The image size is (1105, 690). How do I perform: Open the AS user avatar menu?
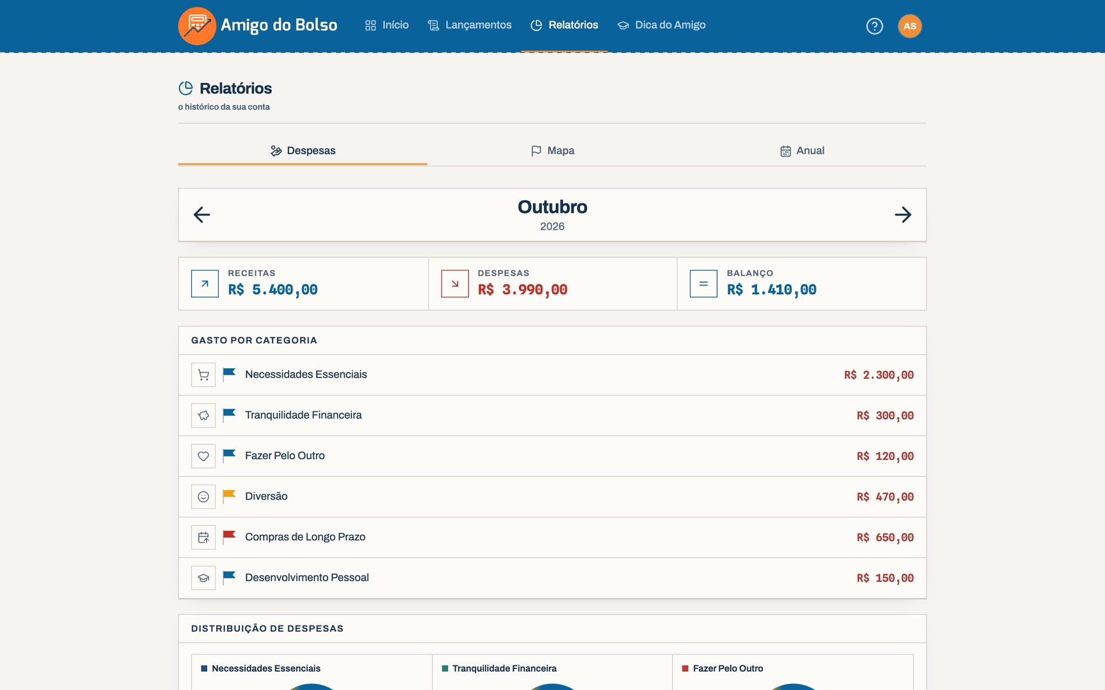click(x=909, y=26)
